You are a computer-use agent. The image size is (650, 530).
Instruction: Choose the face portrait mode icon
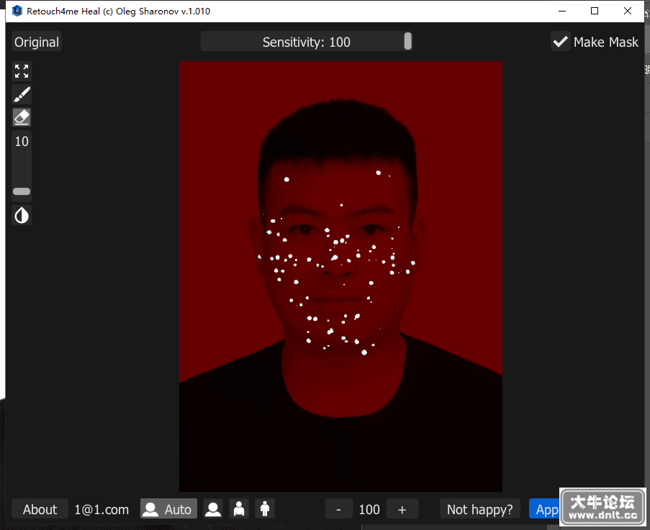[213, 509]
